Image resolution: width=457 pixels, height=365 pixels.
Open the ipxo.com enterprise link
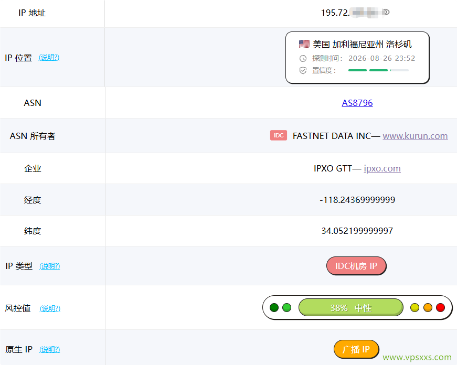[x=382, y=168]
